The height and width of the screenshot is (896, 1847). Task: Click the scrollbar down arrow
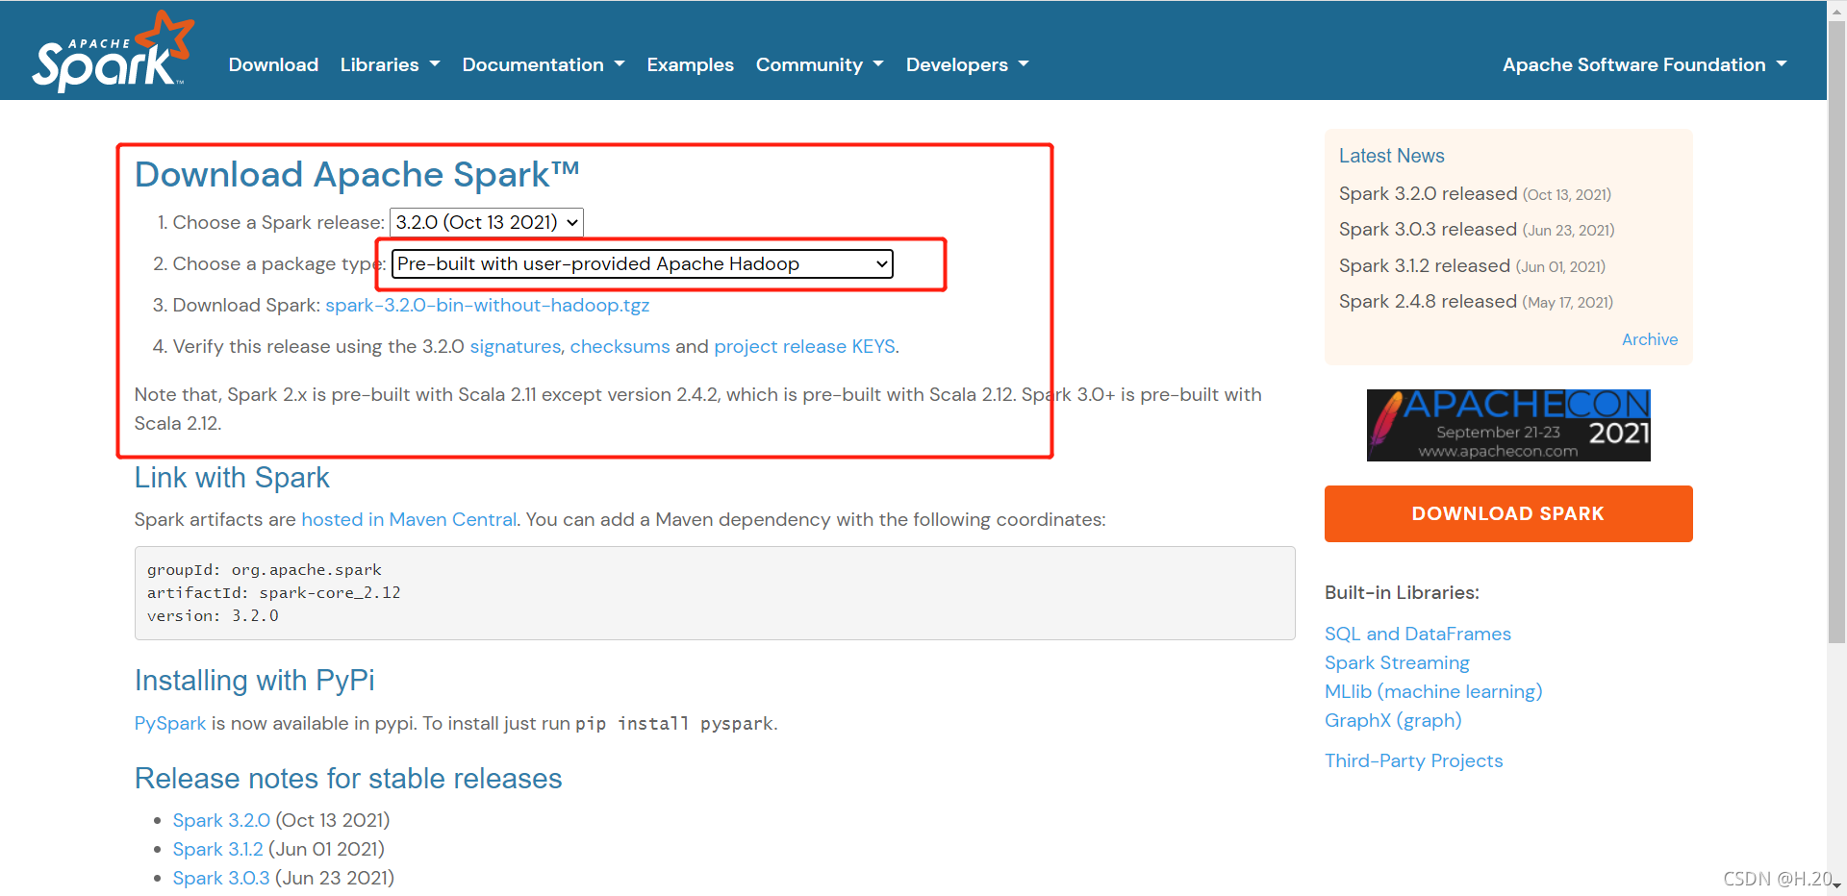1836,886
